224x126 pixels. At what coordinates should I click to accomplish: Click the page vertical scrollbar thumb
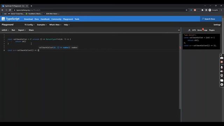(223, 36)
